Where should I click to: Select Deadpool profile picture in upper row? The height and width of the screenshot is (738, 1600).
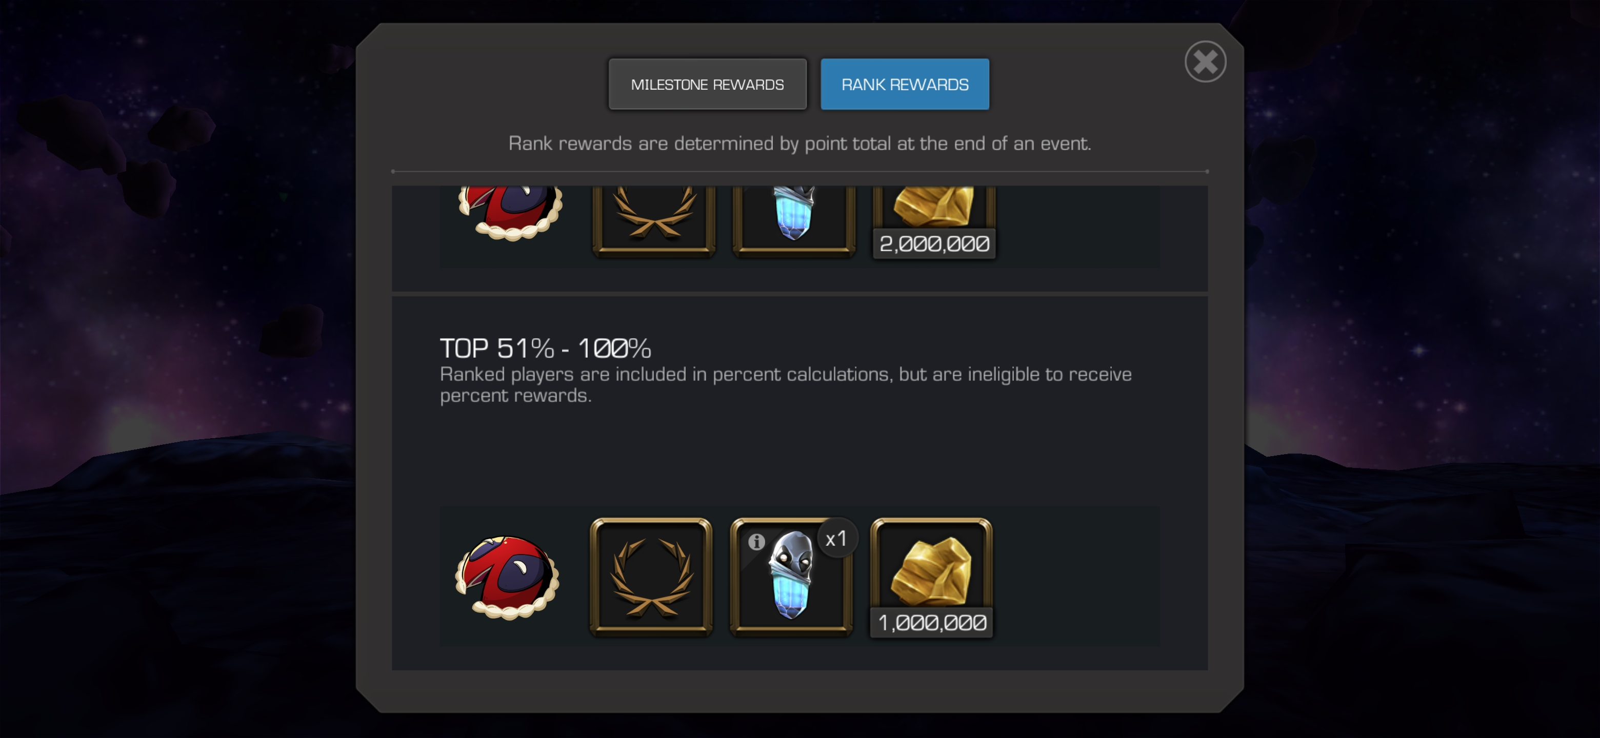coord(511,213)
